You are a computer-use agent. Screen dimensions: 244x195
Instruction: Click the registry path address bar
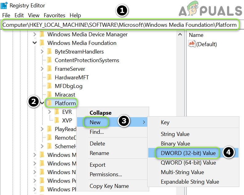pyautogui.click(x=120, y=25)
